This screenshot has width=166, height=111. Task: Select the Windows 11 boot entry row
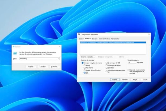[x=113, y=43]
